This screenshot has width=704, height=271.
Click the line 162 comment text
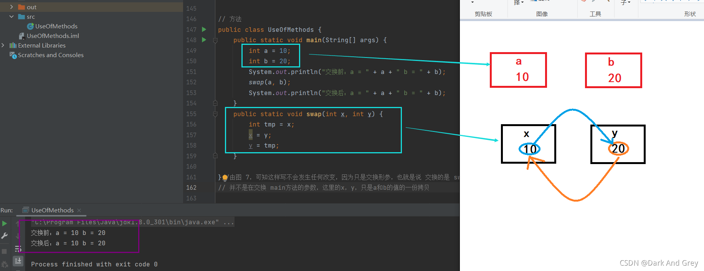(324, 187)
